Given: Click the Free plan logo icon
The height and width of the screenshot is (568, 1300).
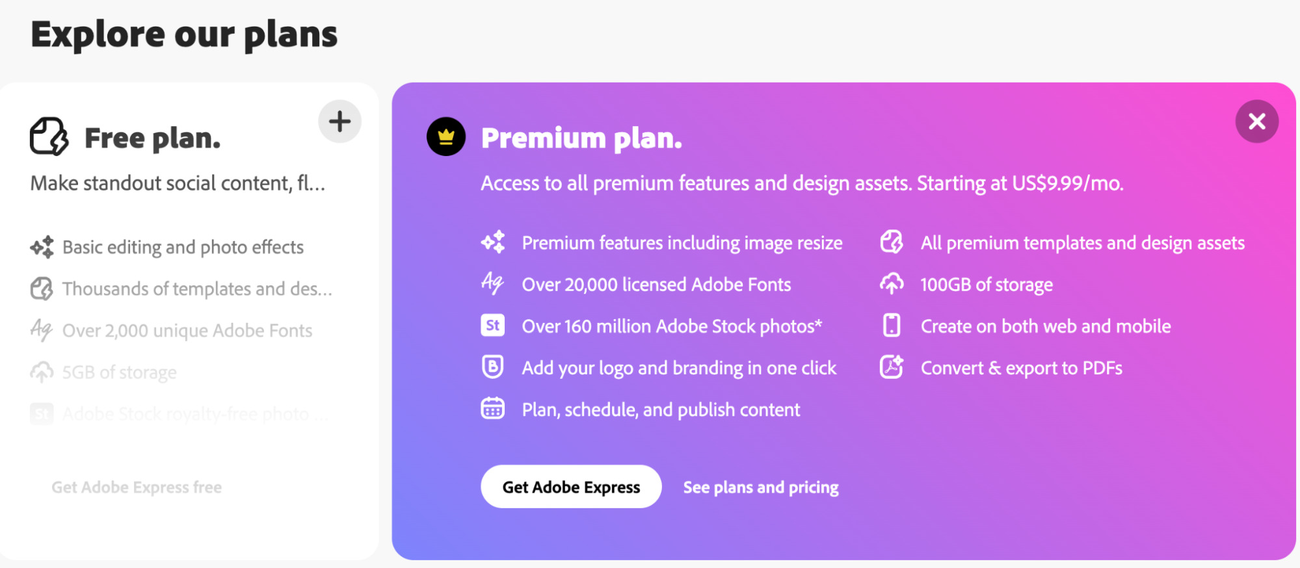Looking at the screenshot, I should coord(49,135).
